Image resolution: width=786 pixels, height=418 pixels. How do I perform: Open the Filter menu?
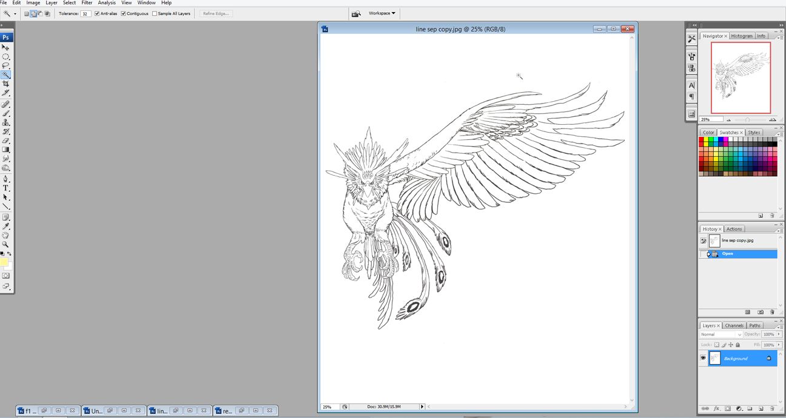(x=87, y=3)
